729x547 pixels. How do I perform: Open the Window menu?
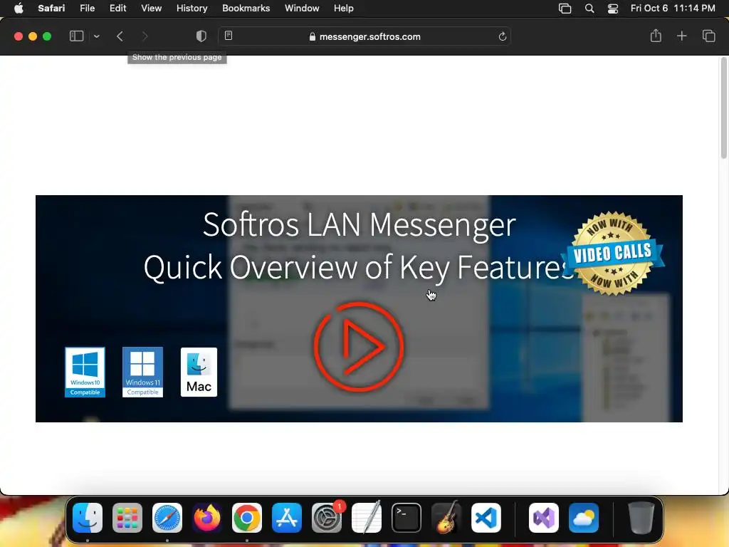[x=302, y=8]
